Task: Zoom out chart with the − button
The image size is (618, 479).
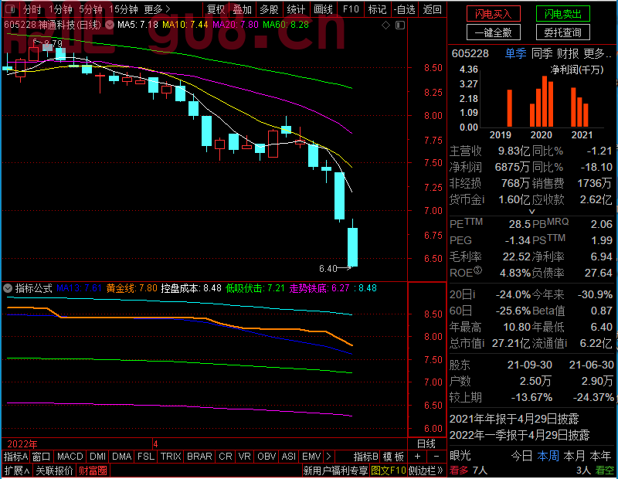Action: [x=436, y=457]
